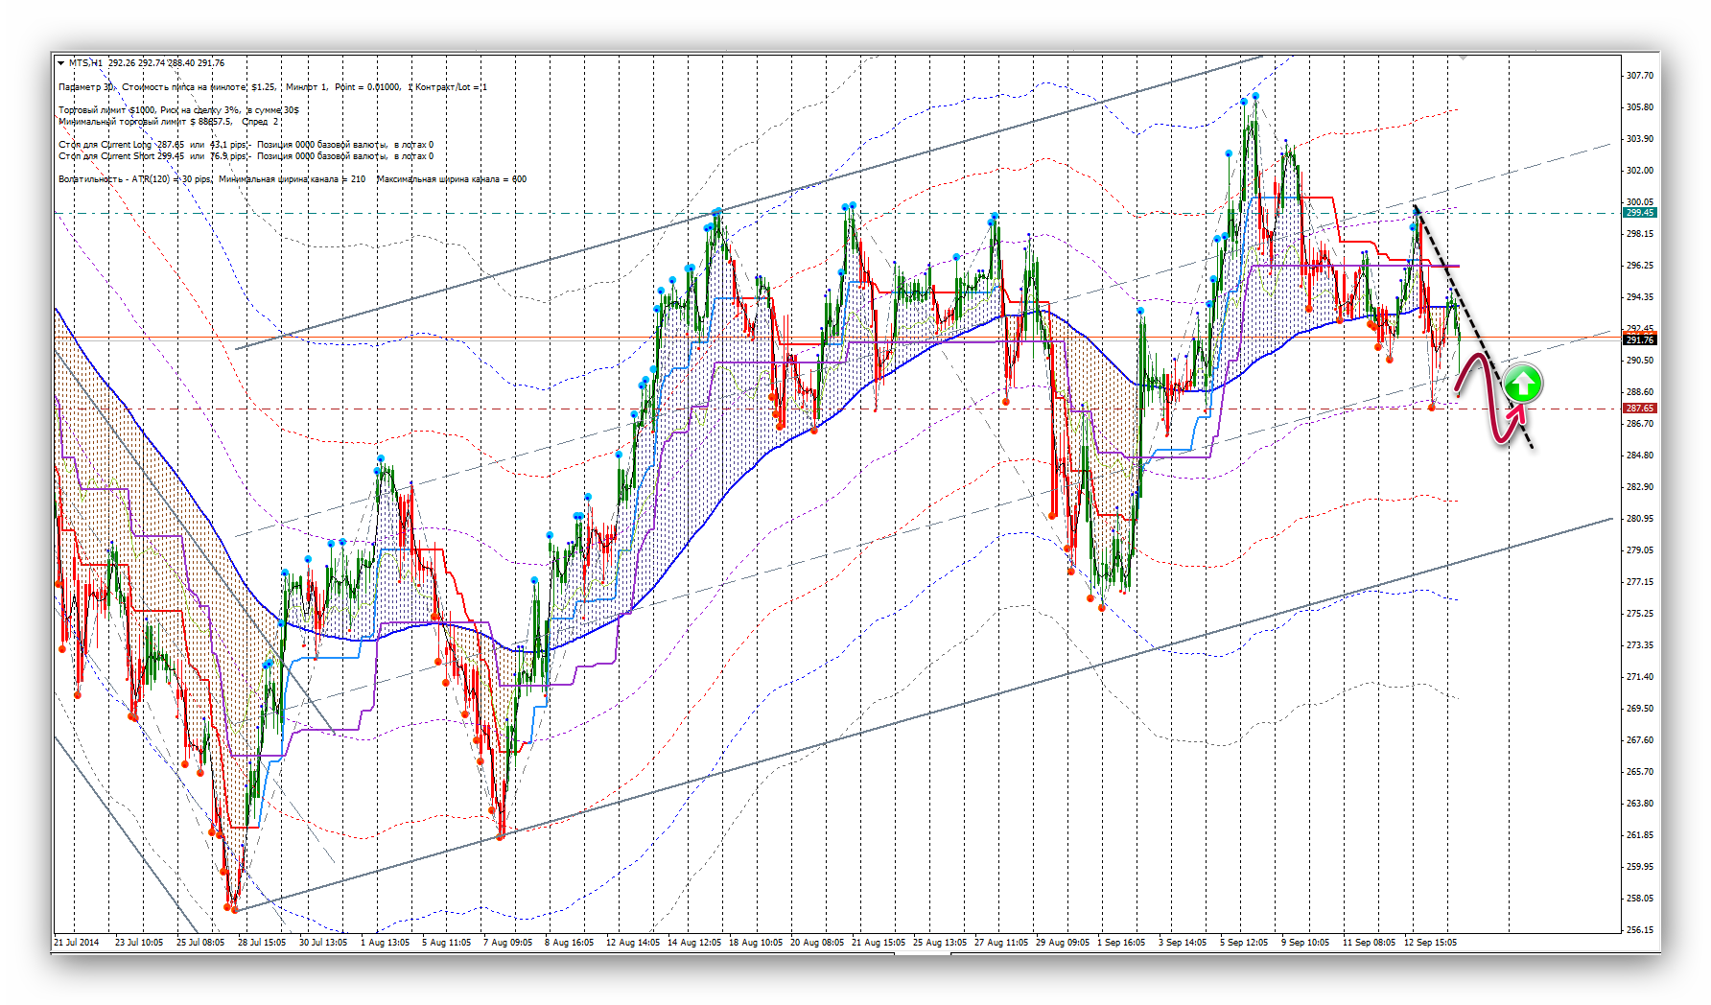Click the red 287.65 stop level label

pos(1639,409)
